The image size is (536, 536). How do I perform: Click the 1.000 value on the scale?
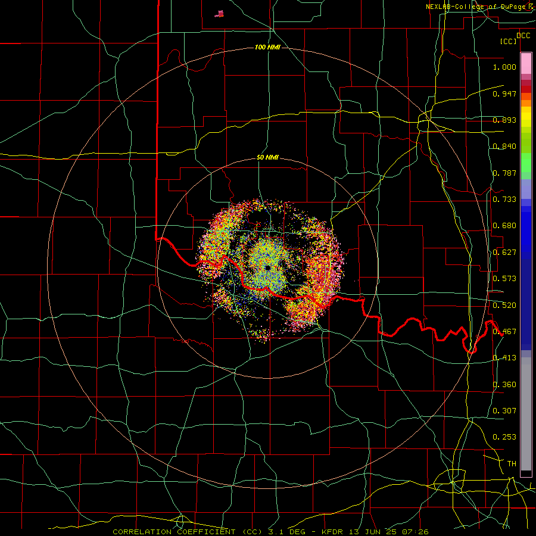click(x=504, y=67)
